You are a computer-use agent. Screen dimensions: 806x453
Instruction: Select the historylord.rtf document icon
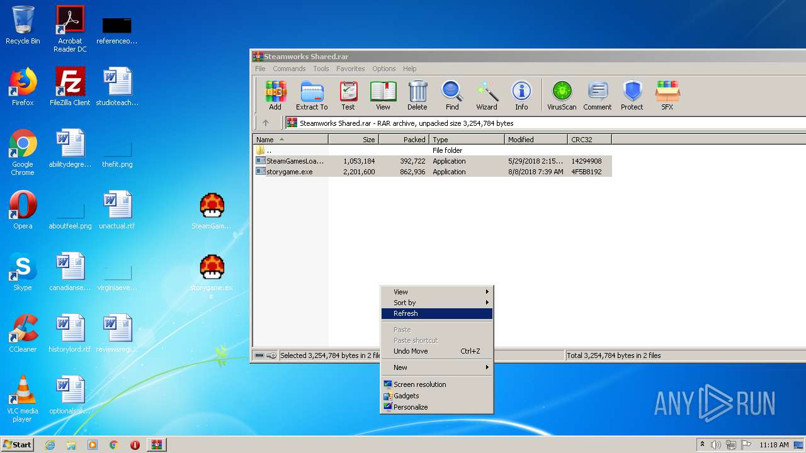coord(70,333)
